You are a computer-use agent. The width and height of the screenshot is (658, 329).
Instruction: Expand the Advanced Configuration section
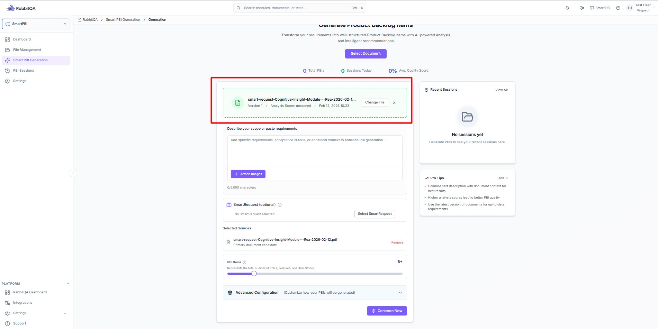(400, 293)
